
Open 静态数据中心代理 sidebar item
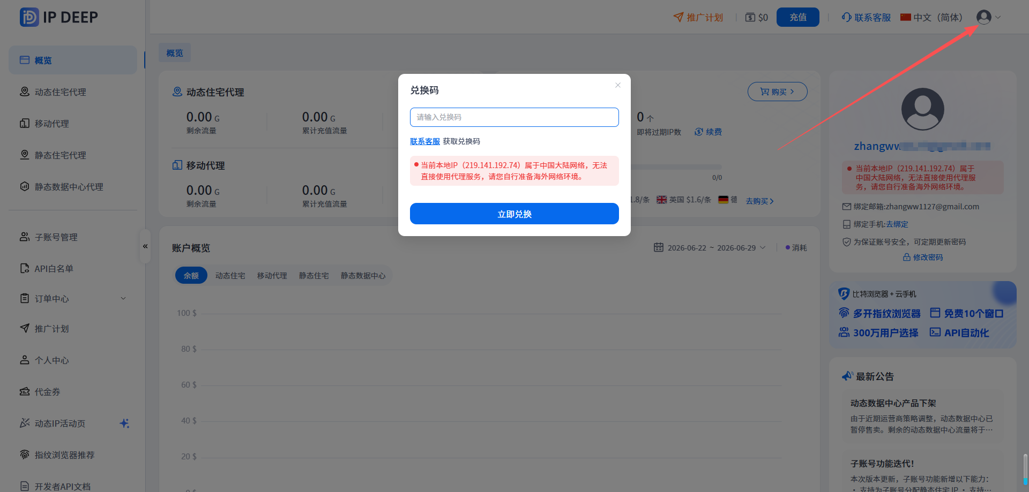click(73, 187)
